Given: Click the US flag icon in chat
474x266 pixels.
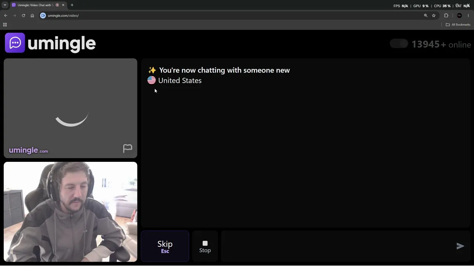Looking at the screenshot, I should tap(151, 80).
